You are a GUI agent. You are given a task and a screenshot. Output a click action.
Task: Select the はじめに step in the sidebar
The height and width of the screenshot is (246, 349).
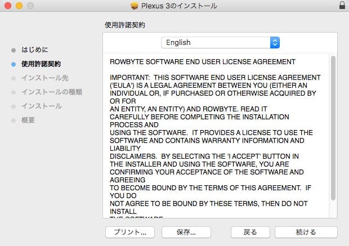click(35, 50)
